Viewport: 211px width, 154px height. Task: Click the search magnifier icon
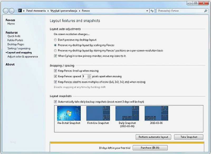tap(206, 11)
